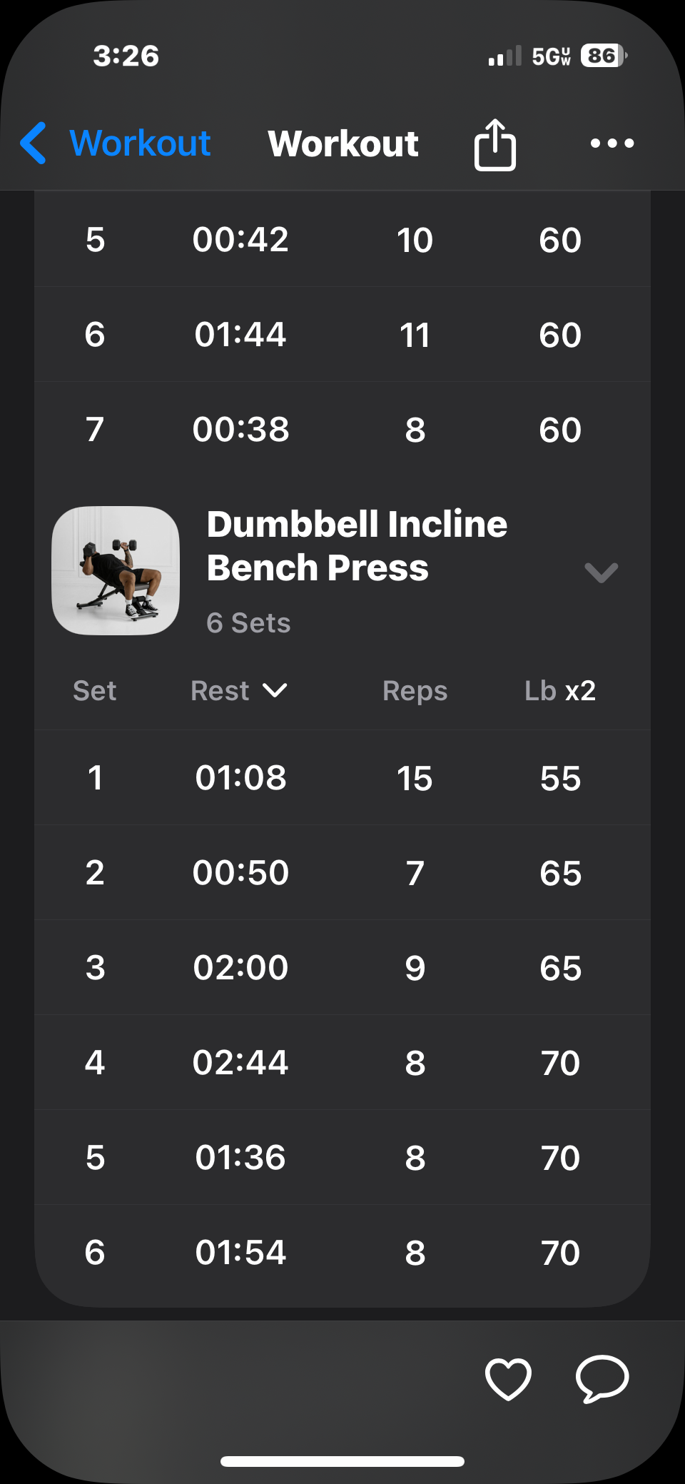Open the three-dot more options menu

tap(612, 143)
